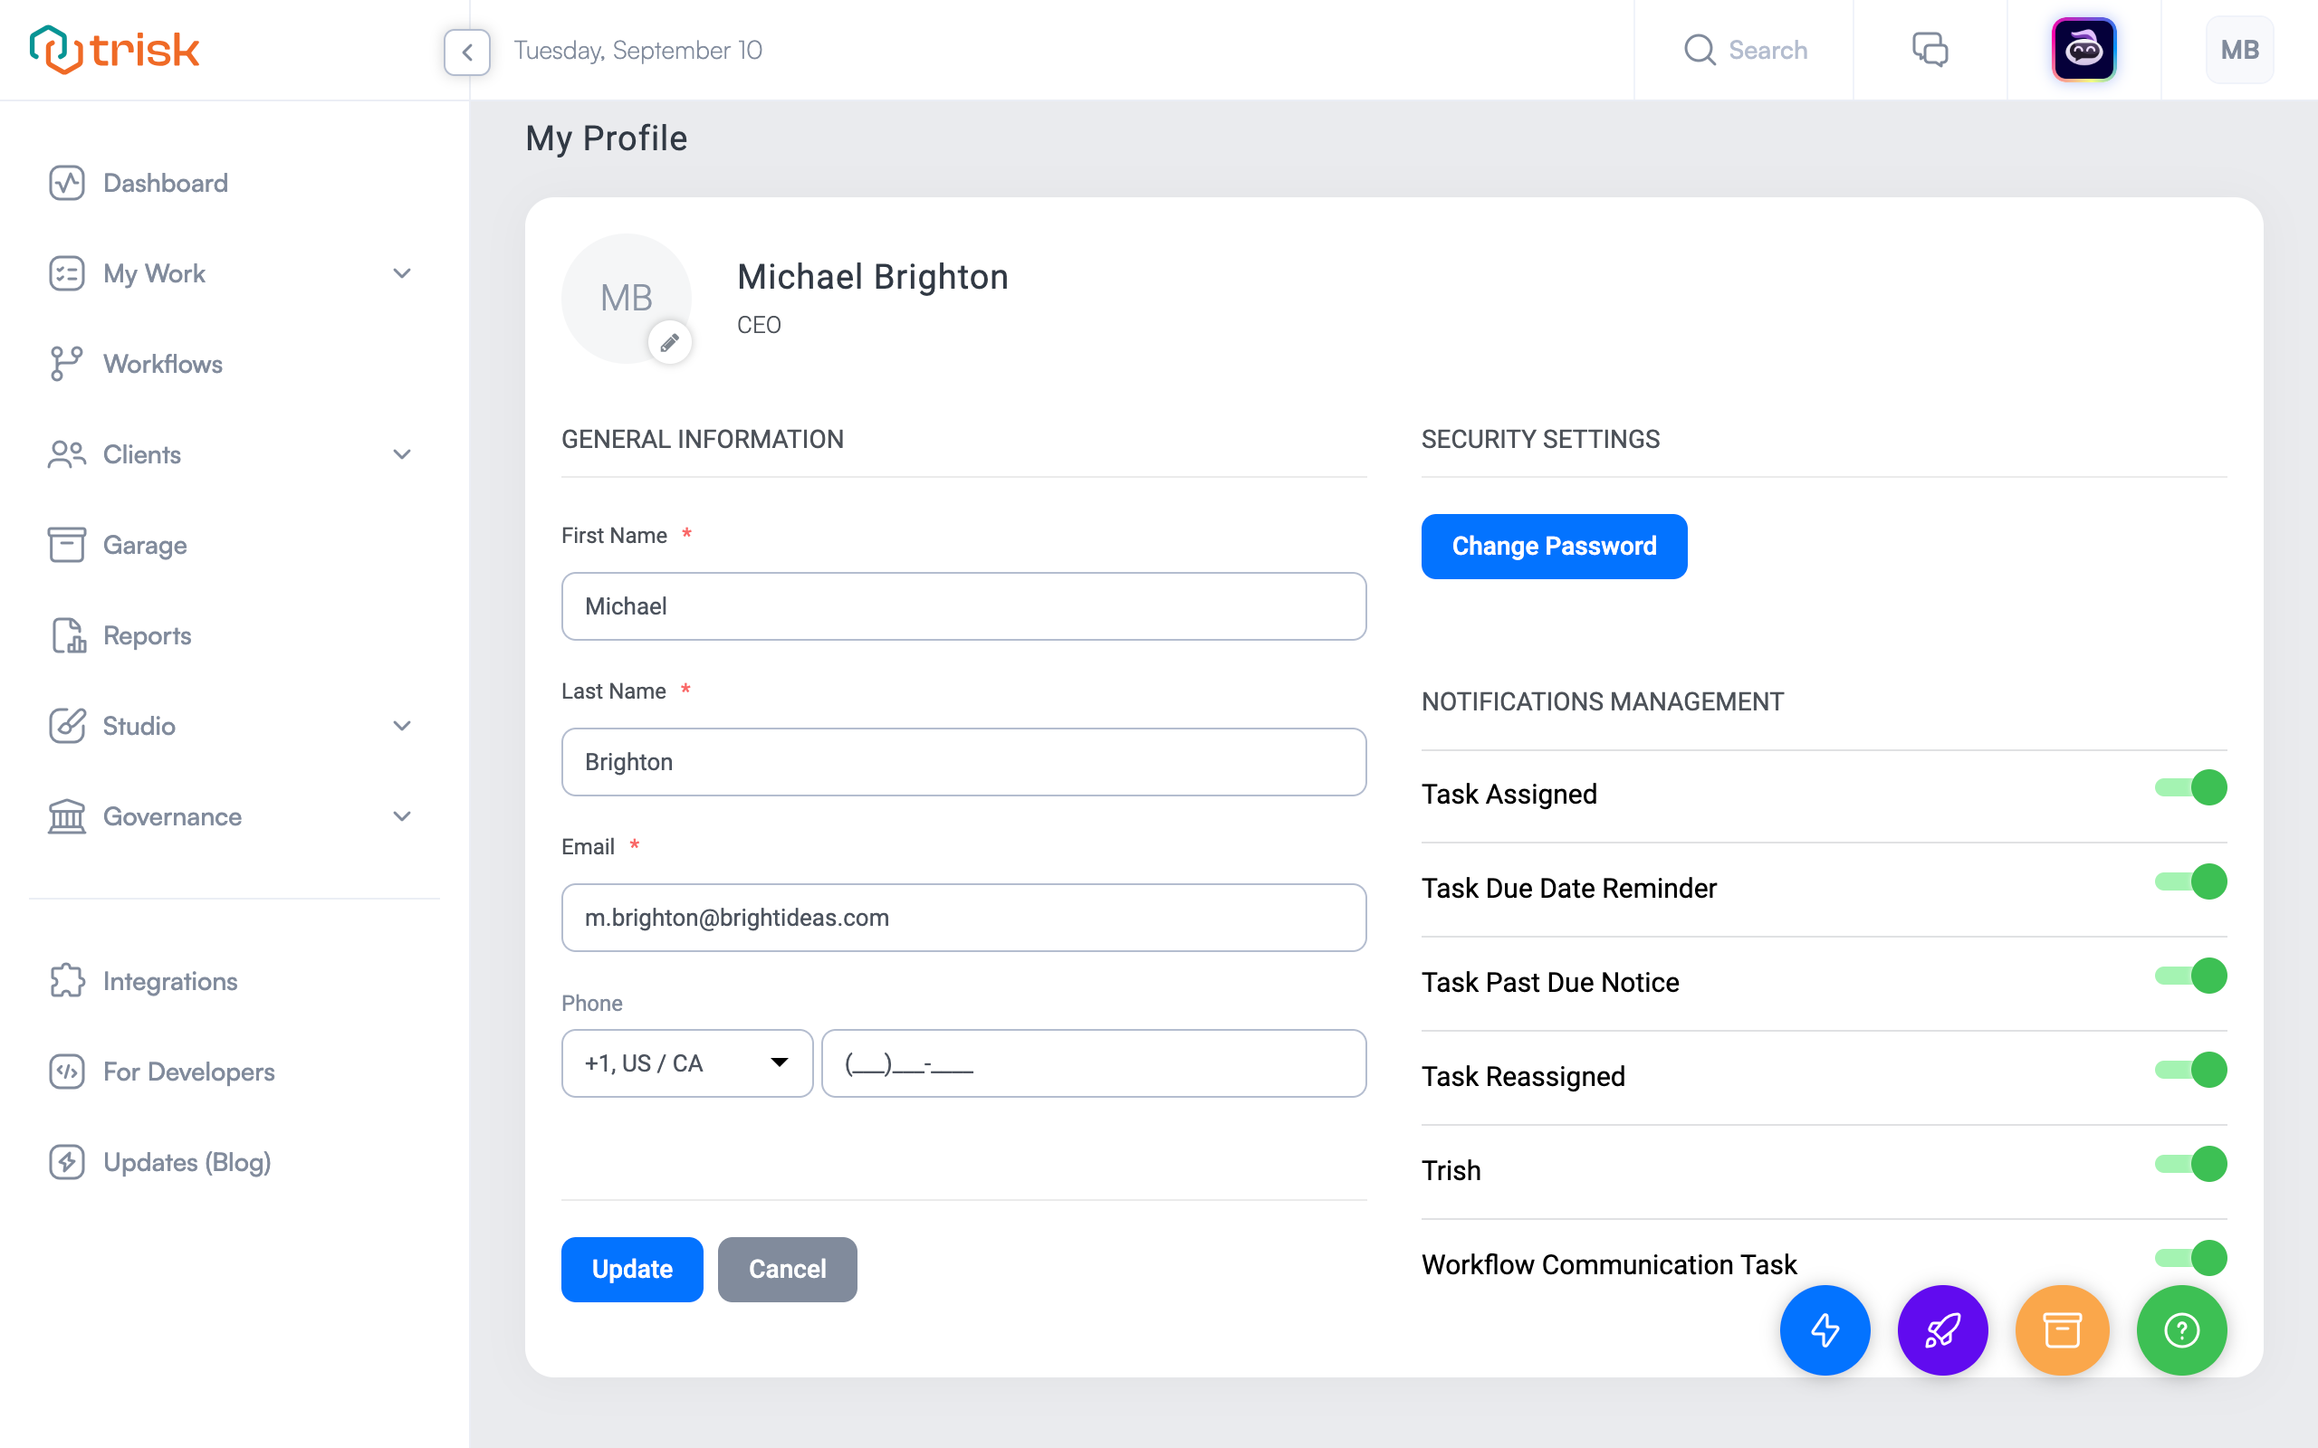Click the Change Password button
Image resolution: width=2318 pixels, height=1448 pixels.
(1554, 546)
